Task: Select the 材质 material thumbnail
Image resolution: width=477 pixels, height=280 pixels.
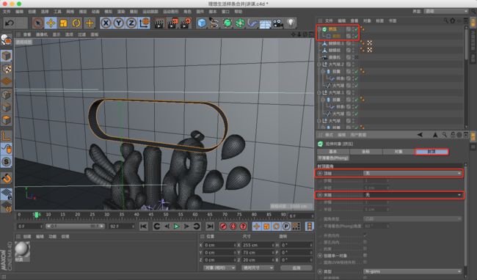Action: click(x=22, y=251)
